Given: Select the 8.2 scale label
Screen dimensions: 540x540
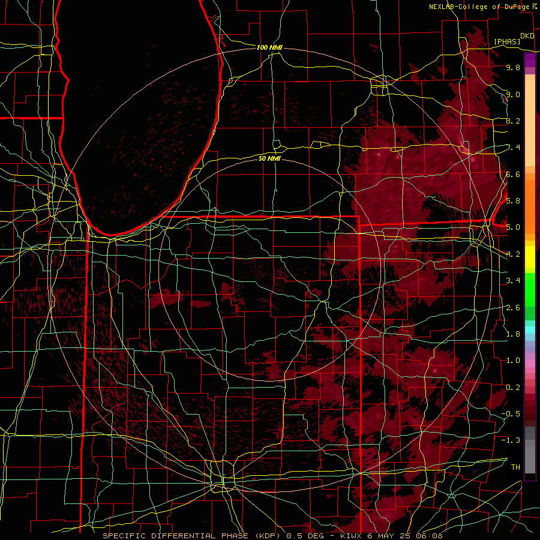Looking at the screenshot, I should point(513,121).
